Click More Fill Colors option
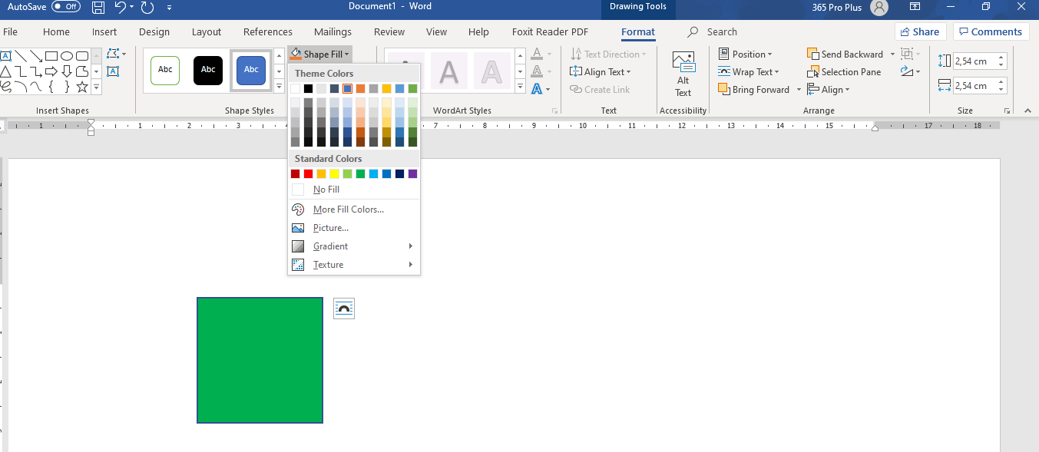 [346, 209]
